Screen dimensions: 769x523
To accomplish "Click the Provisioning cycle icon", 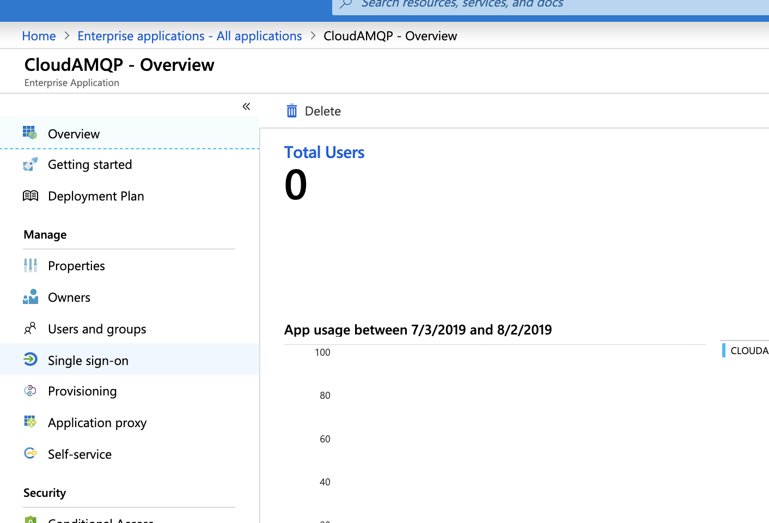I will coord(30,391).
